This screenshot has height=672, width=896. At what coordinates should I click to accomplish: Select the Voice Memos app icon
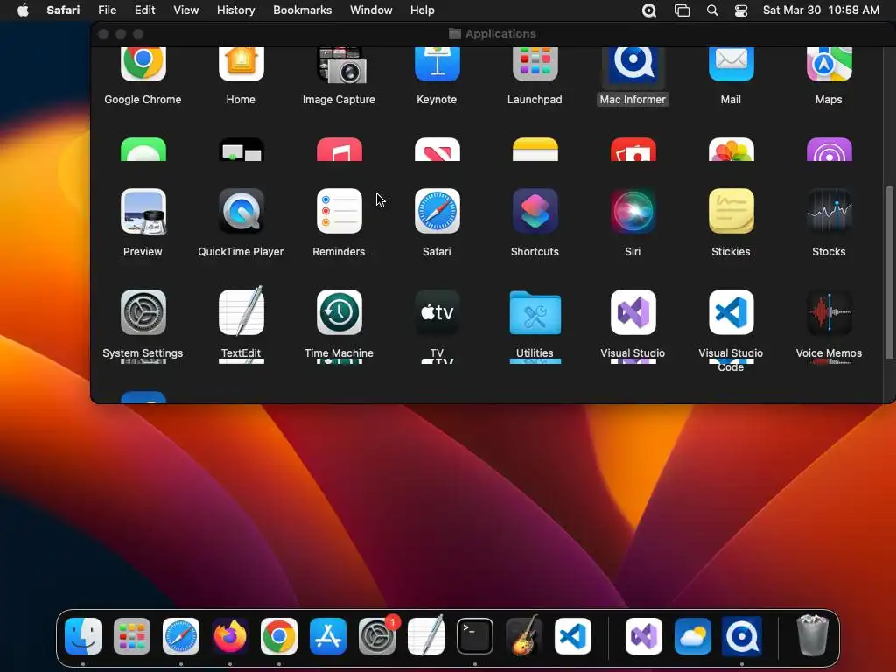829,312
